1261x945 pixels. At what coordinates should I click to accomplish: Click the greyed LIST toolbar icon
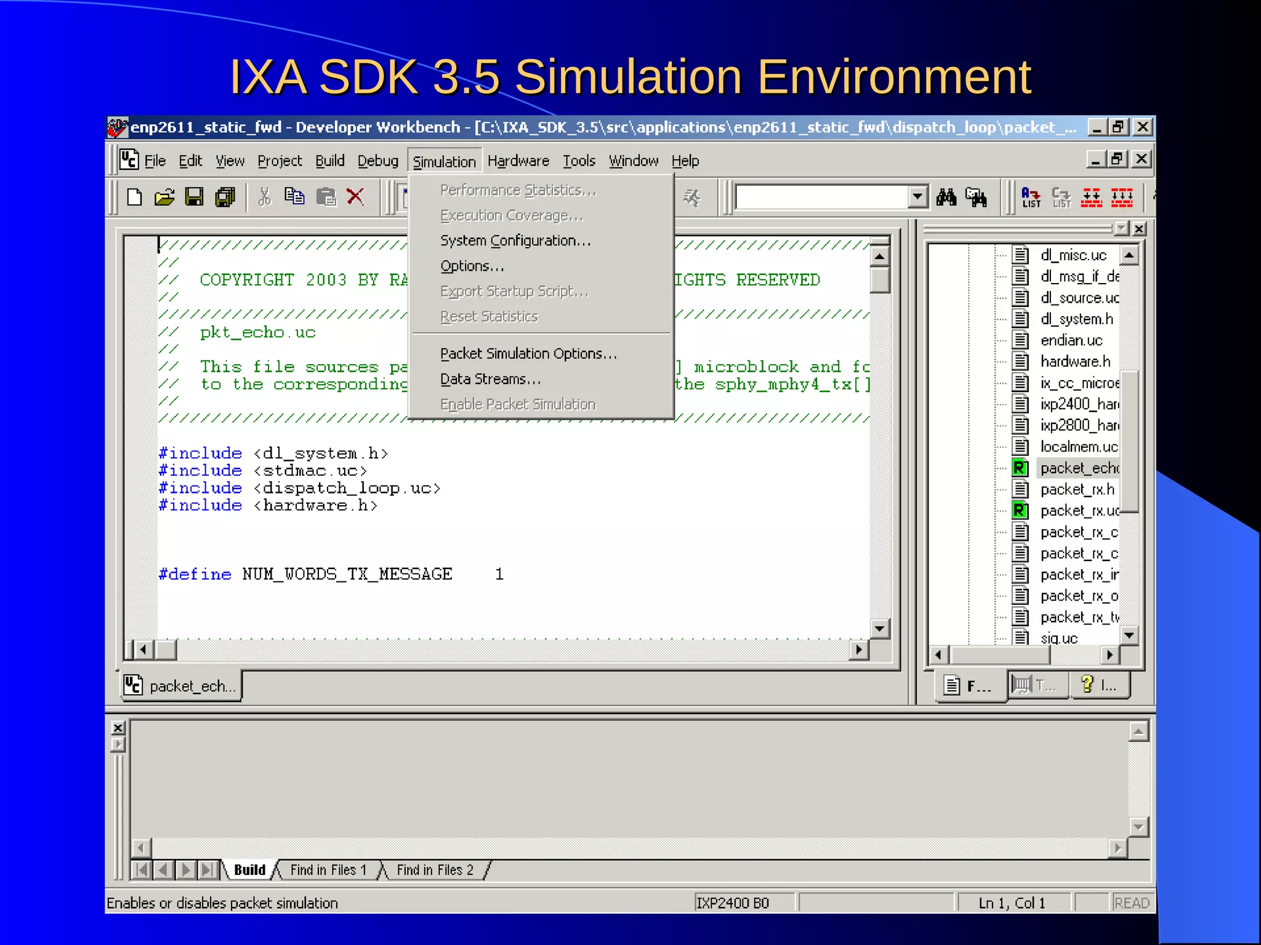point(1062,197)
